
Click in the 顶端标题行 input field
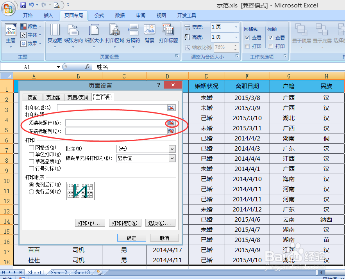pos(116,123)
